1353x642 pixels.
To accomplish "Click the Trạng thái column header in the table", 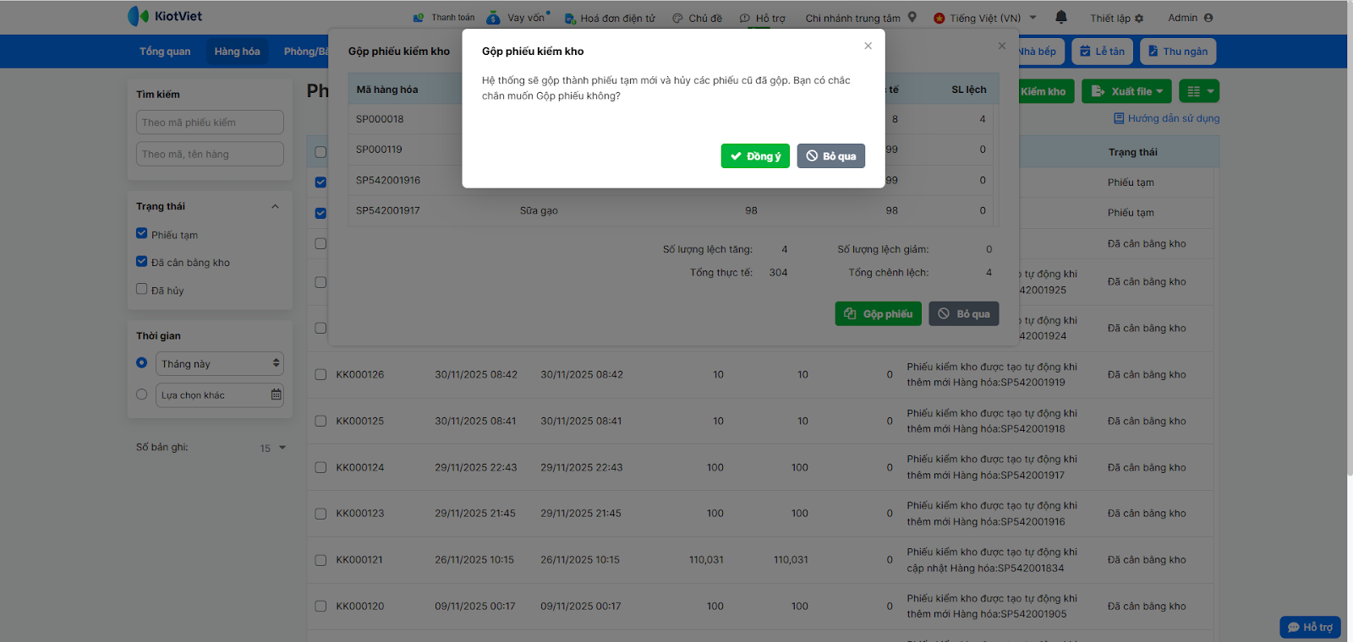I will click(x=1133, y=152).
